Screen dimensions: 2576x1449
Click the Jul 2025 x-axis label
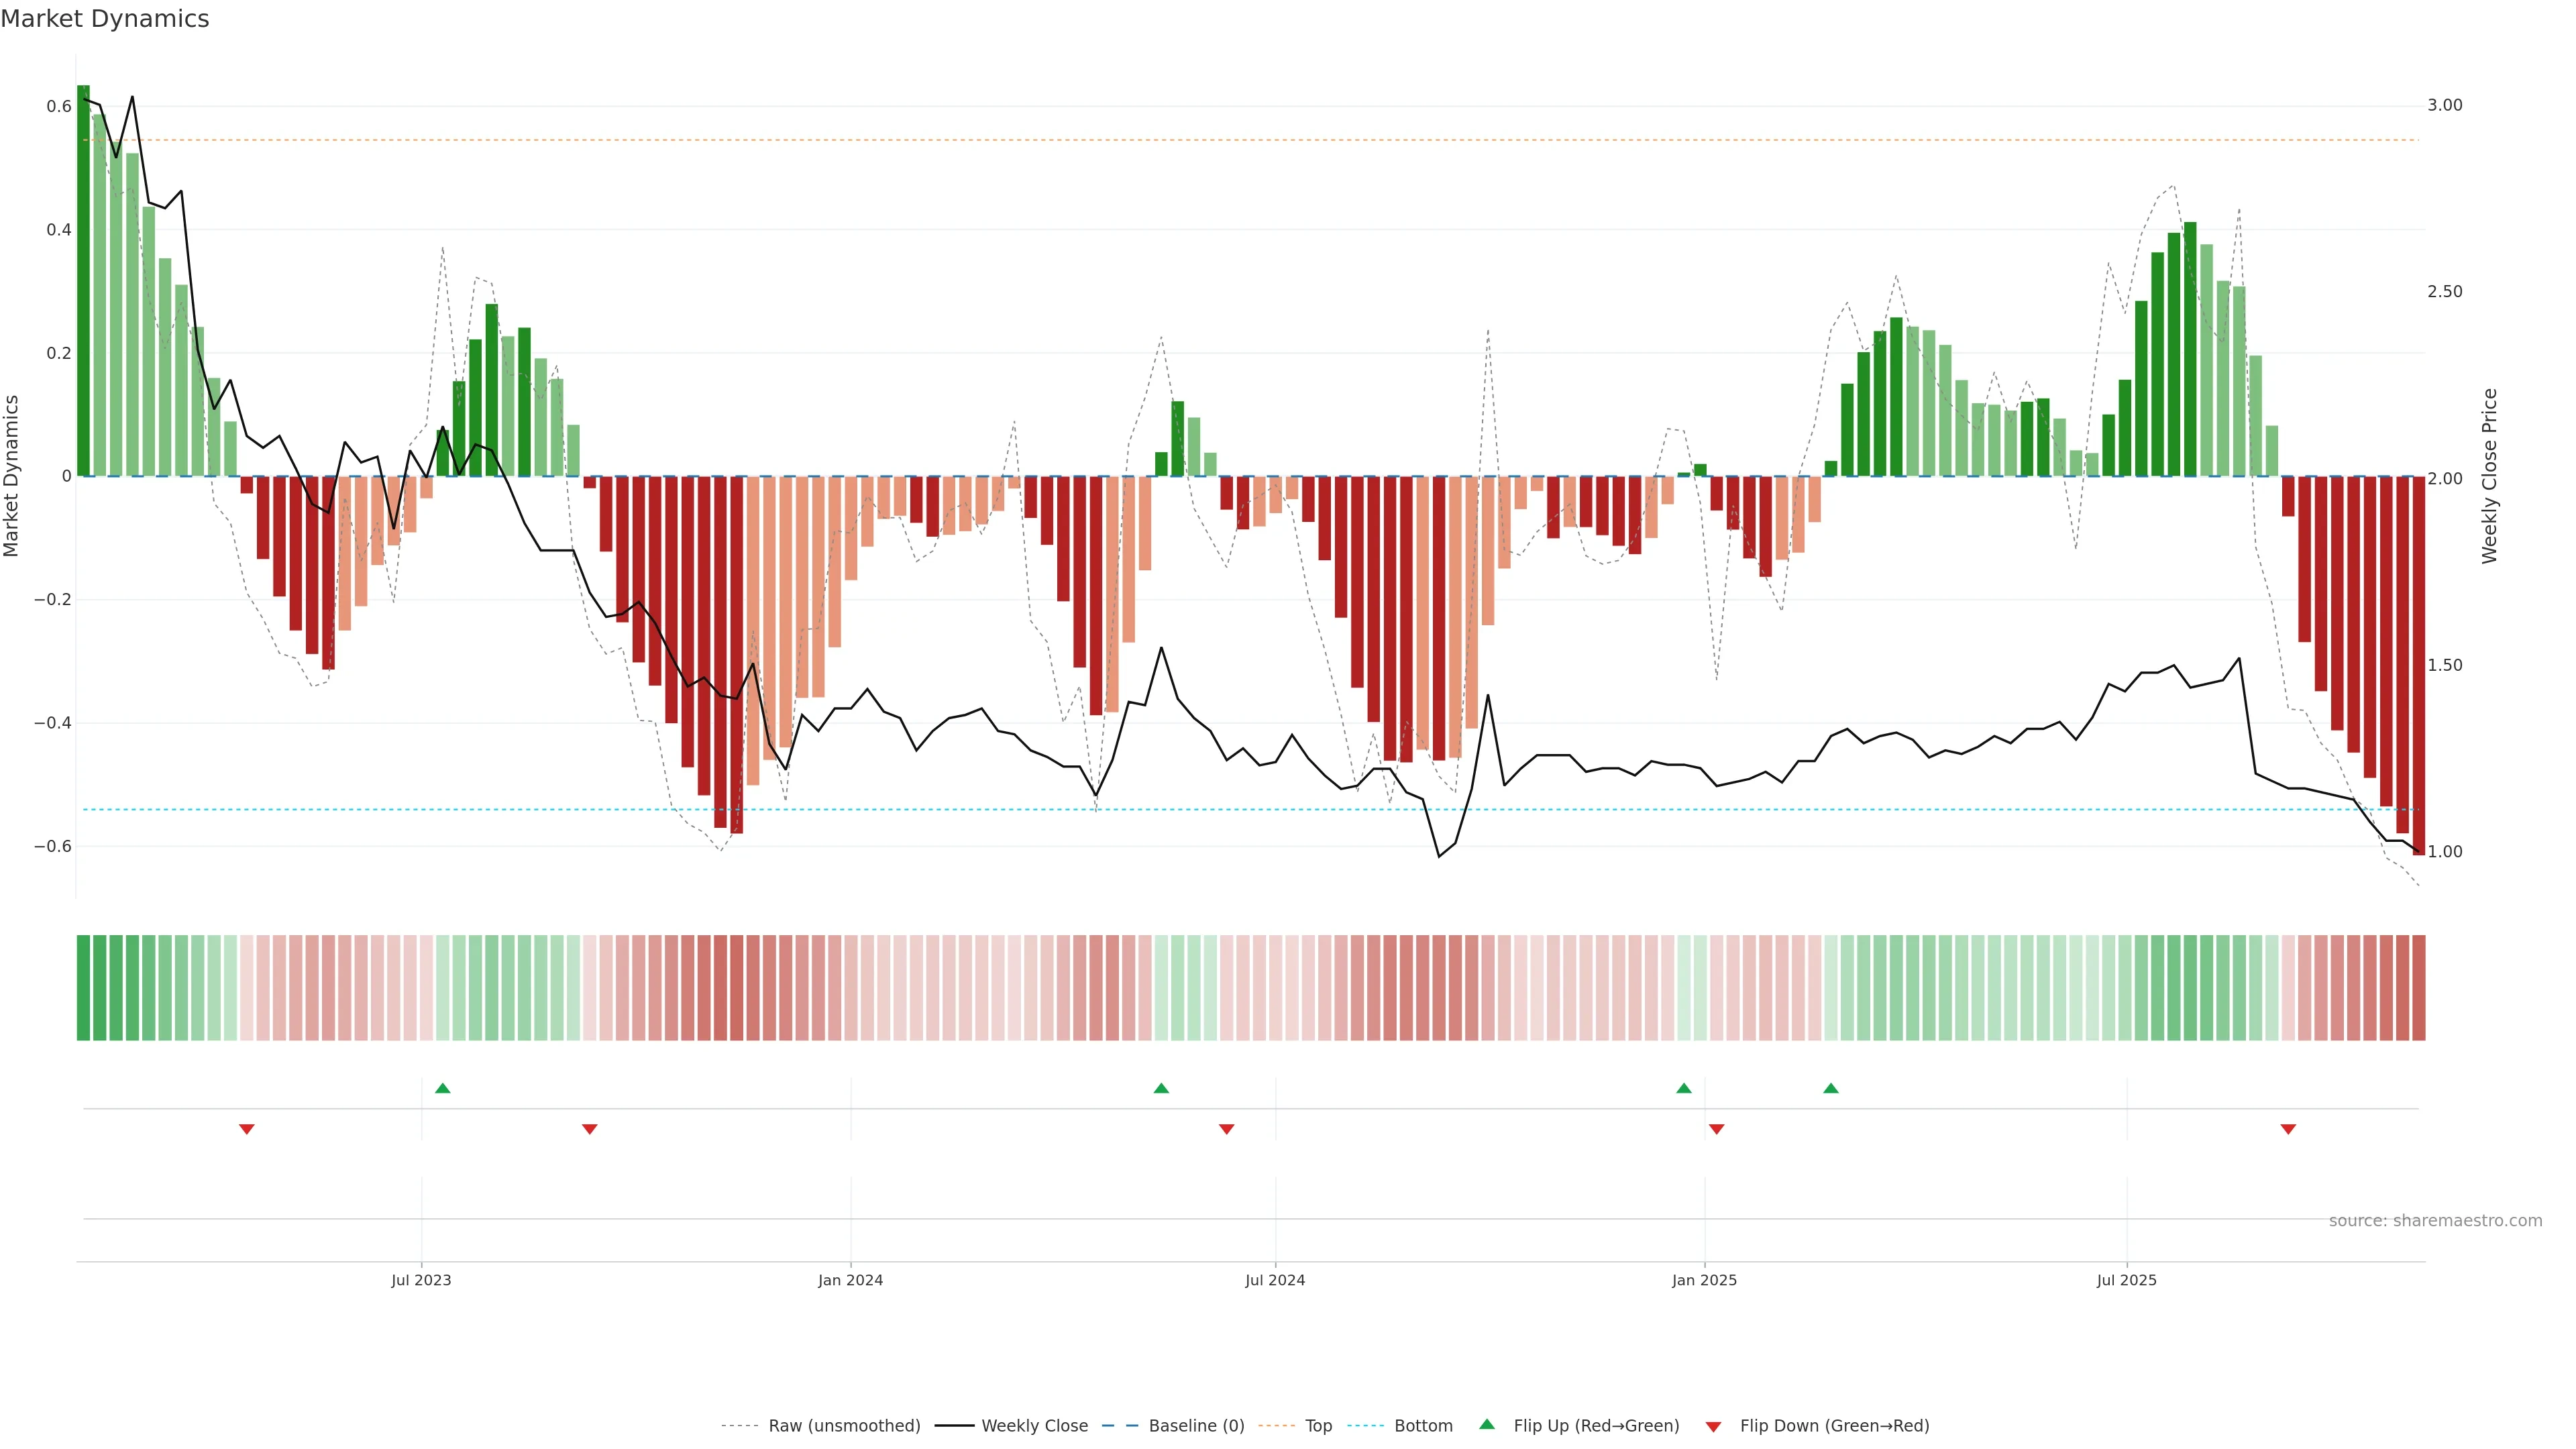[x=2127, y=1280]
